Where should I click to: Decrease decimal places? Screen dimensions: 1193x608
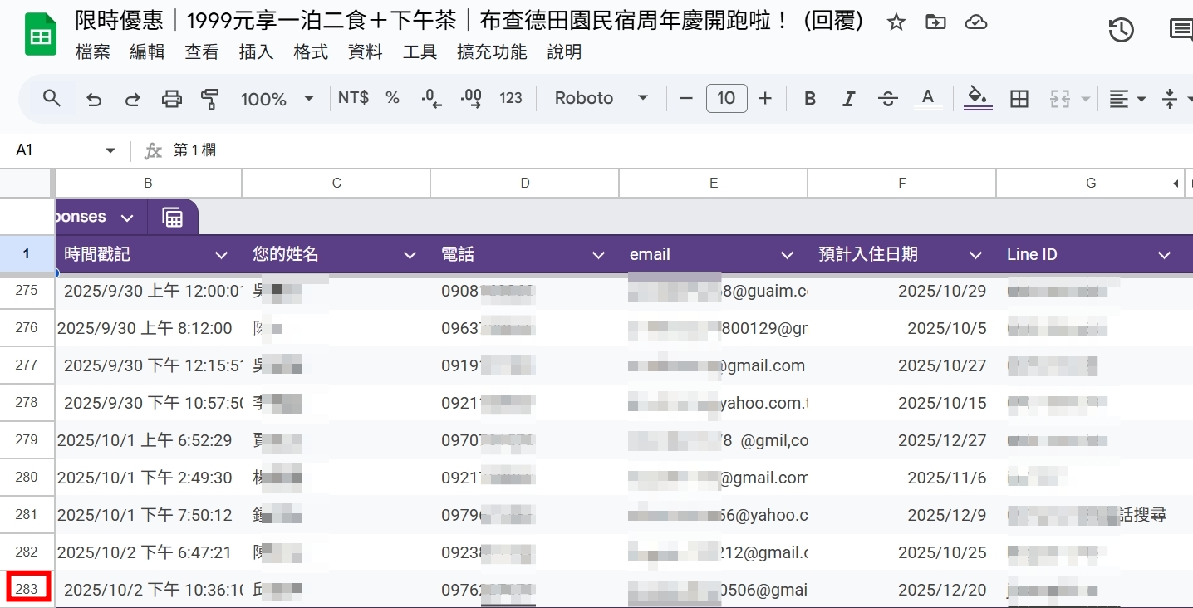tap(430, 98)
